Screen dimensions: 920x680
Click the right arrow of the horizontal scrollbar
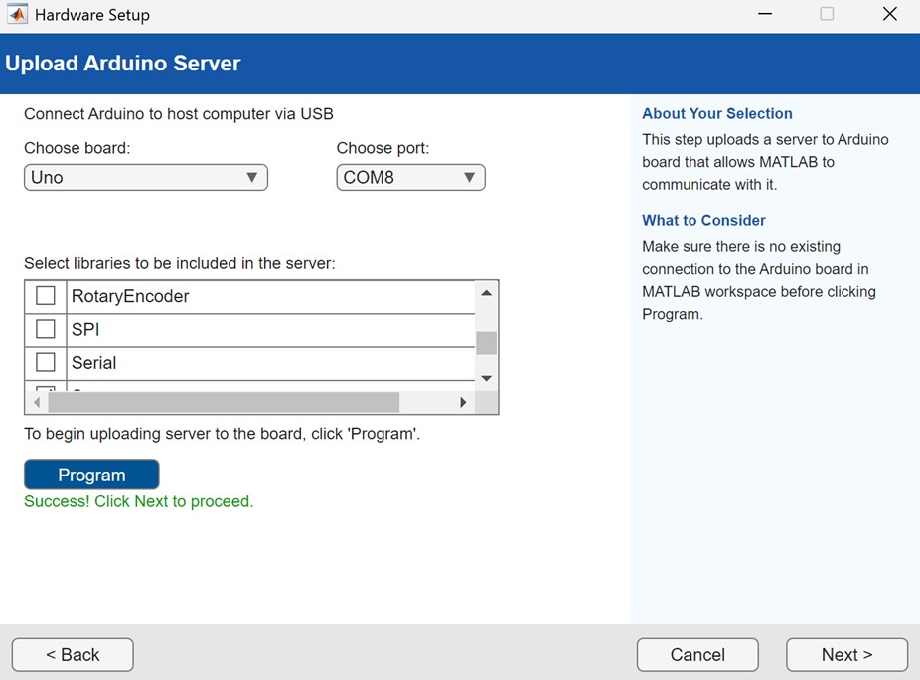point(462,401)
